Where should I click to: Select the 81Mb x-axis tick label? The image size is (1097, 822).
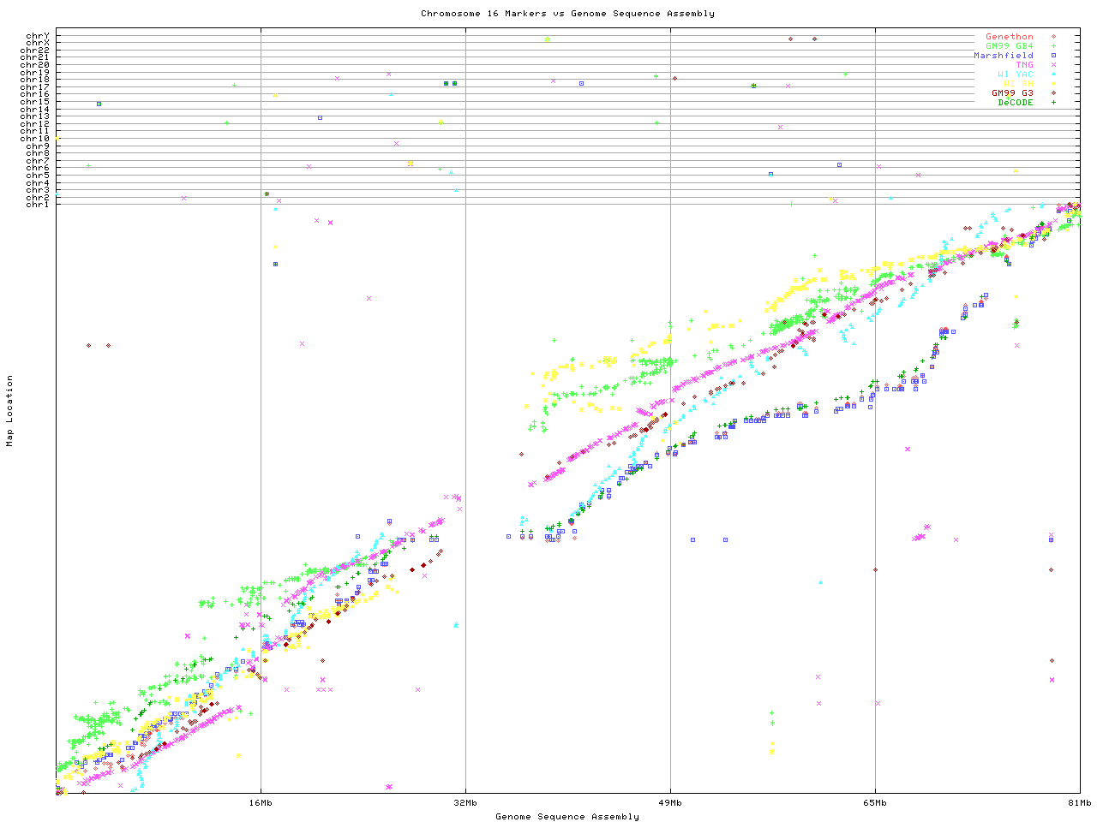pyautogui.click(x=1079, y=803)
